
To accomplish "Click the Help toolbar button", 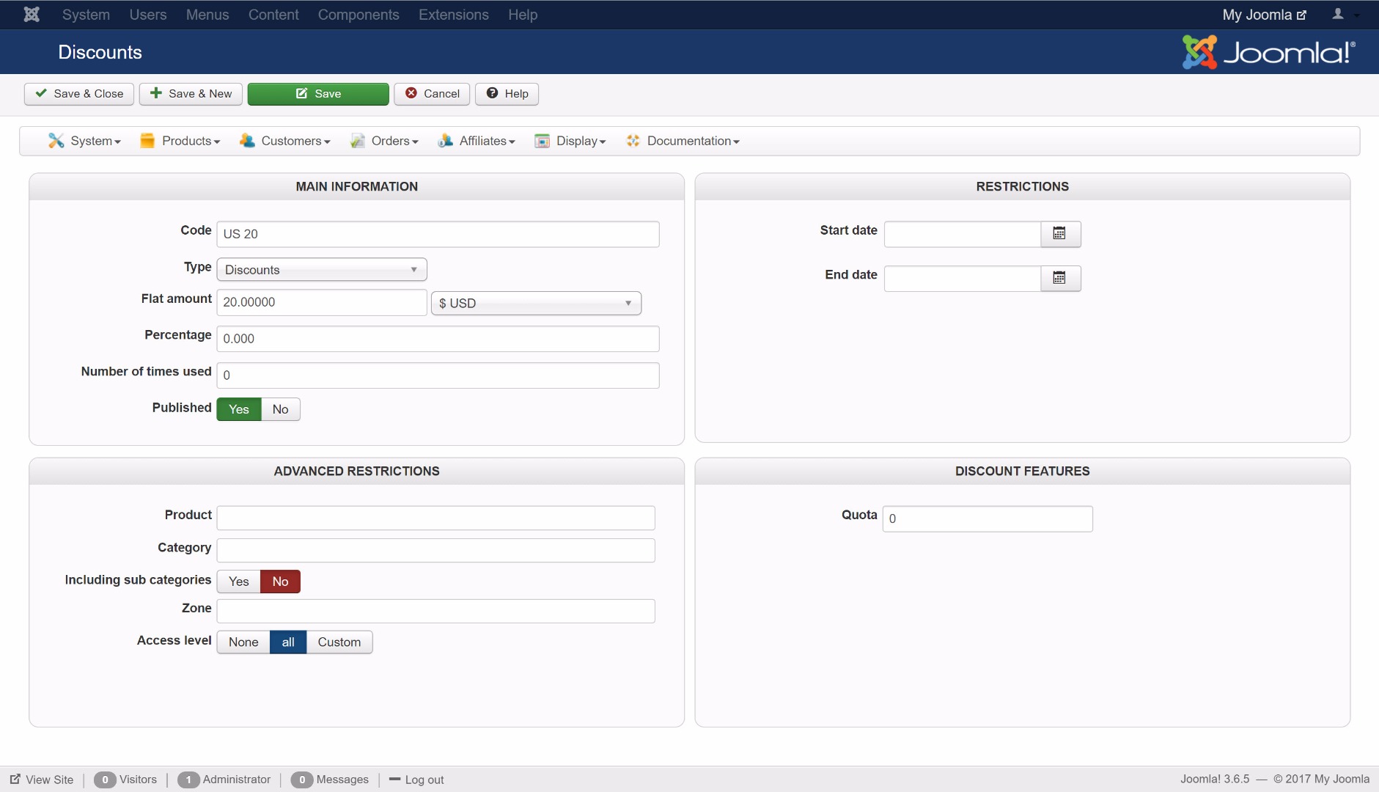I will [507, 94].
